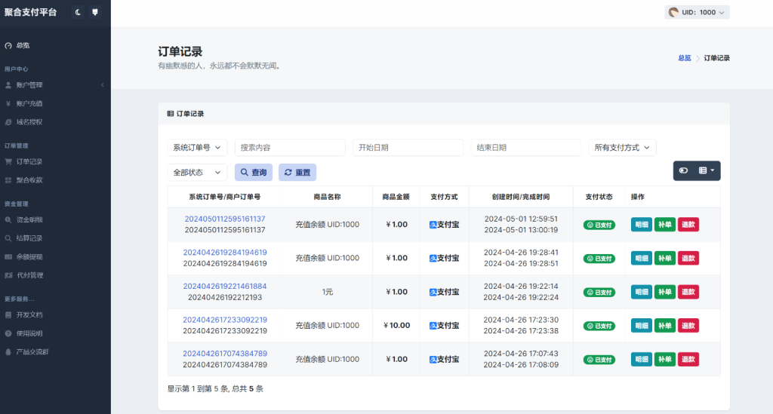
Task: Open the 系统订单号 search type dropdown
Action: (x=196, y=148)
